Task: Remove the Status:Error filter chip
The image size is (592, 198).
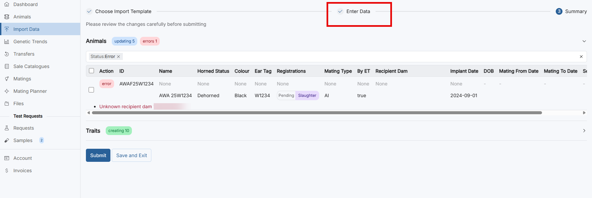Action: point(118,57)
